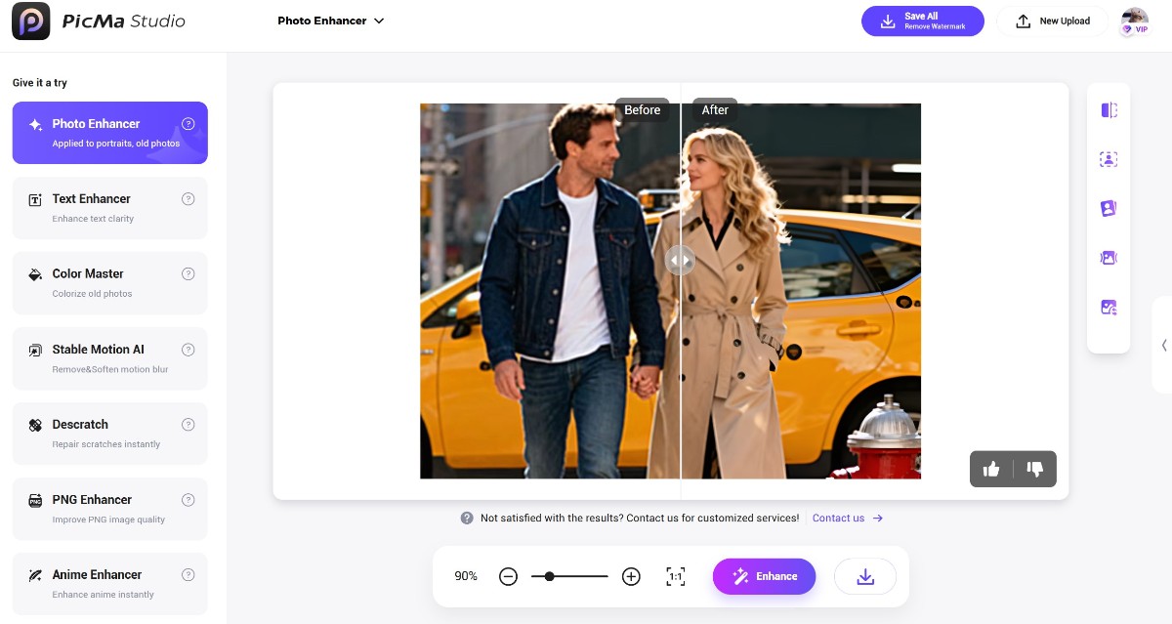Viewport: 1172px width, 624px height.
Task: Click the After label on the image
Action: [715, 110]
